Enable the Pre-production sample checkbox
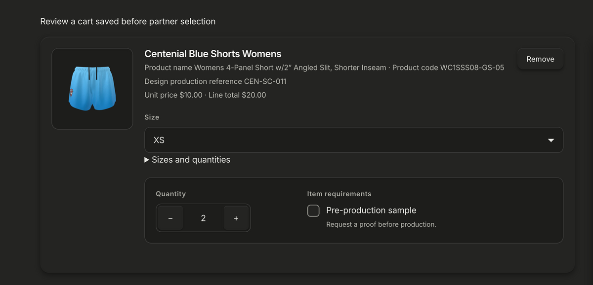Image resolution: width=593 pixels, height=285 pixels. pos(313,211)
